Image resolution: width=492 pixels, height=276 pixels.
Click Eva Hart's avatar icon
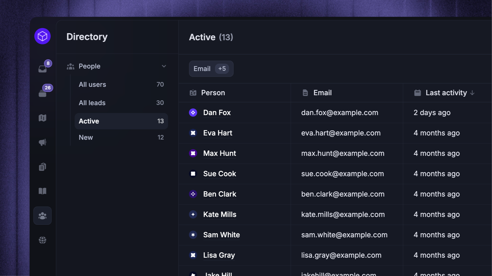pos(193,133)
